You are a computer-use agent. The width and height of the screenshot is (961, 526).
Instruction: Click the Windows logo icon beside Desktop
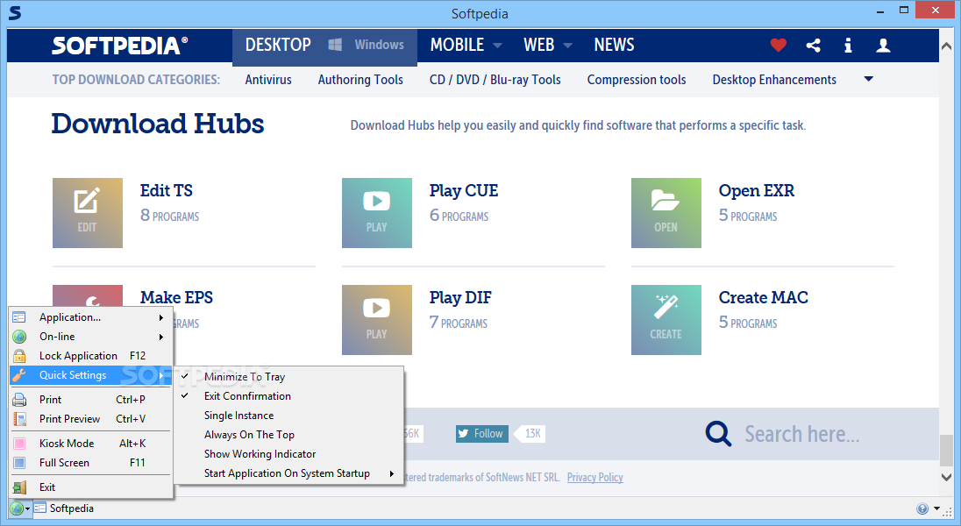point(335,45)
